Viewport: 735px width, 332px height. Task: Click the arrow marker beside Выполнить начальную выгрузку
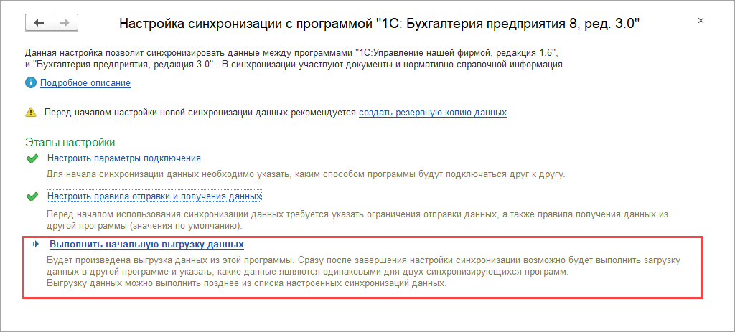point(34,245)
